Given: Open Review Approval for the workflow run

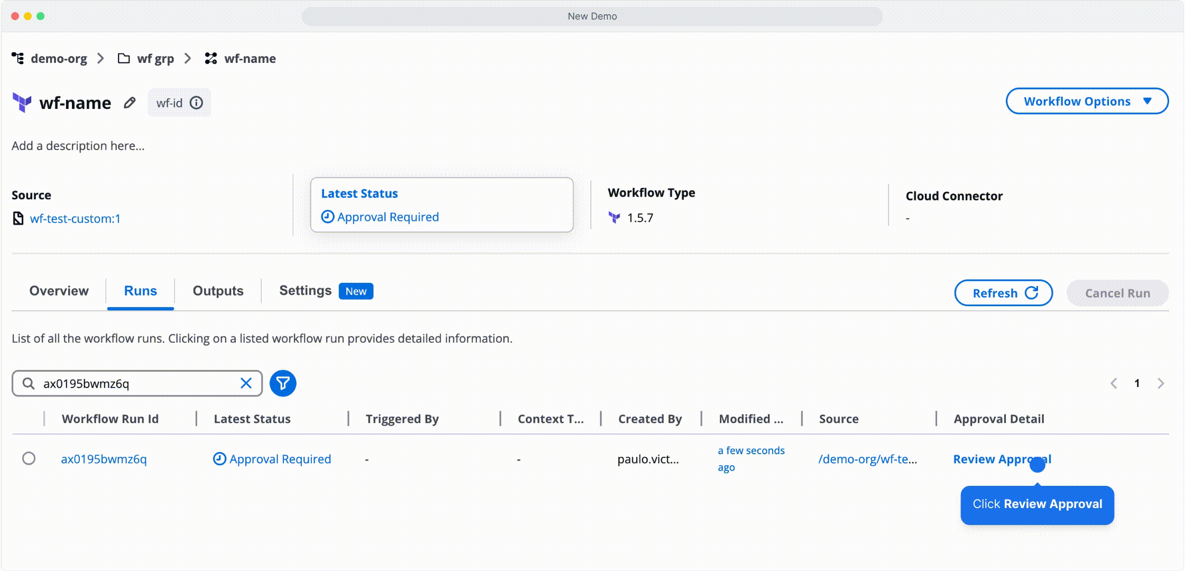Looking at the screenshot, I should click(x=1001, y=459).
